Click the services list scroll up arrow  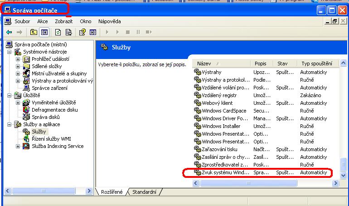click(x=343, y=63)
